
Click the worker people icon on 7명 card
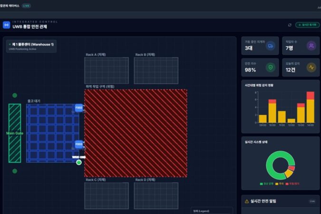[x=311, y=46]
